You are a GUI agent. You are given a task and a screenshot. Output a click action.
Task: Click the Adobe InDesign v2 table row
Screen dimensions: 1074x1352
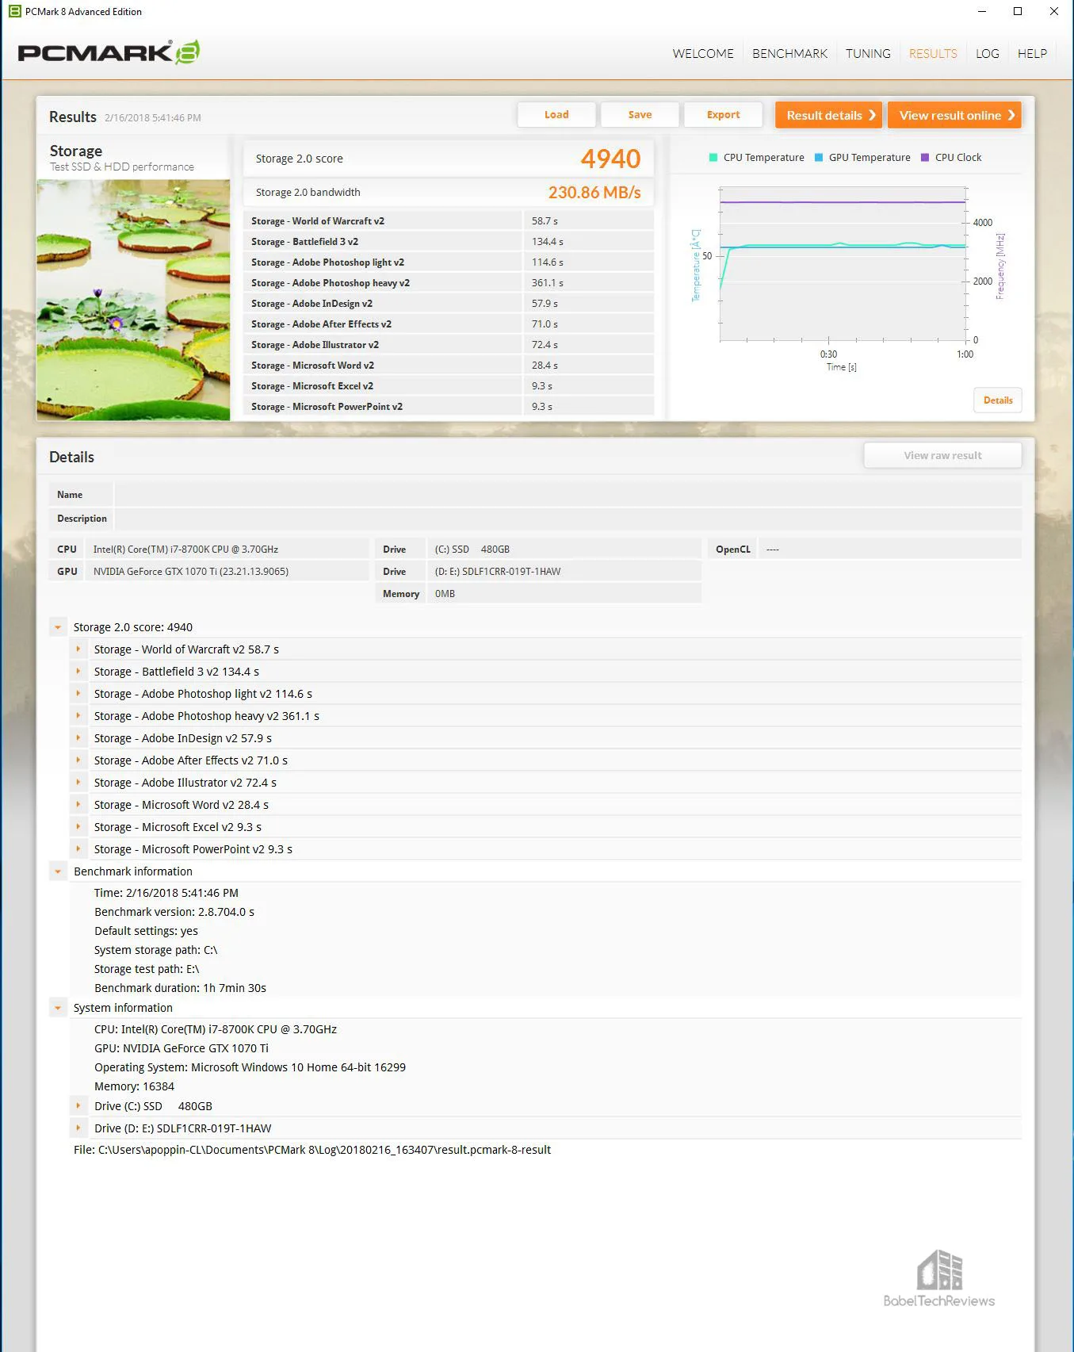[449, 304]
